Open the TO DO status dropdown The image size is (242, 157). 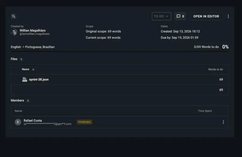click(x=162, y=16)
